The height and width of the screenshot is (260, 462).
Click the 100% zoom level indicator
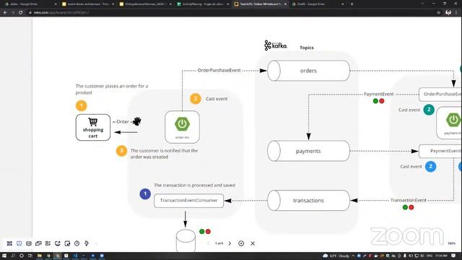451,243
